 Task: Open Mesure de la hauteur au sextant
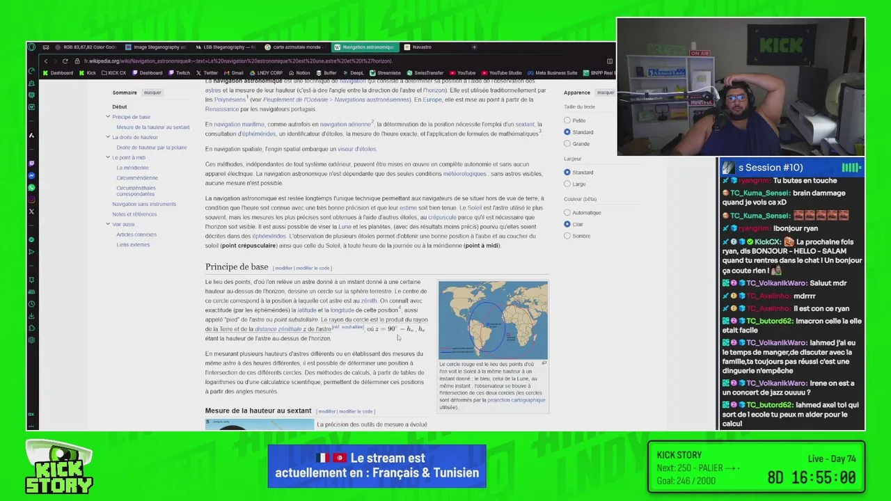(x=152, y=127)
